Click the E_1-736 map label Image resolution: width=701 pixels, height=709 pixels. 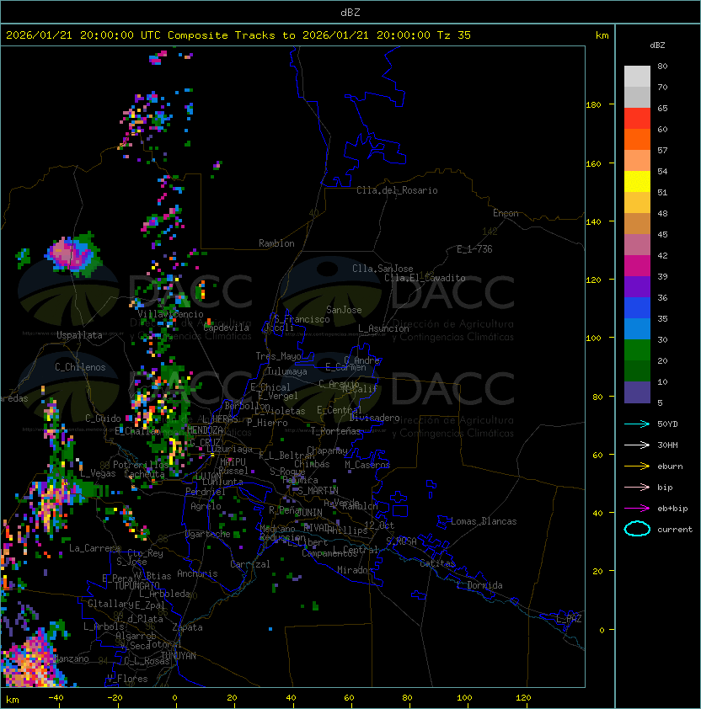pos(474,249)
